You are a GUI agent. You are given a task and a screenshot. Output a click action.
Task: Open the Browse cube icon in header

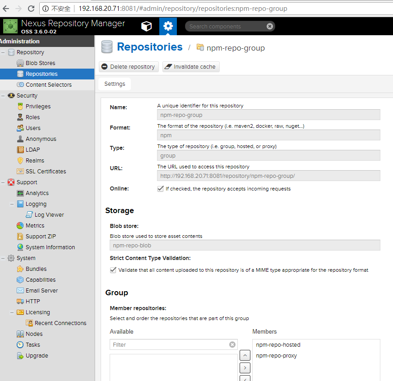coord(146,26)
